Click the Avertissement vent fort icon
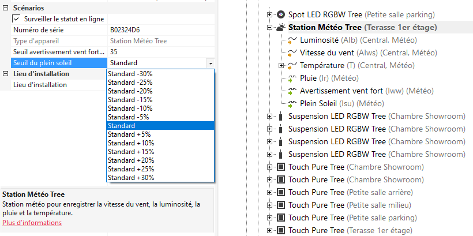 291,91
